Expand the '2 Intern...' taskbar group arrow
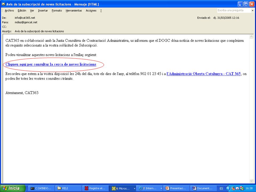The height and width of the screenshot is (192, 256). coord(161,189)
